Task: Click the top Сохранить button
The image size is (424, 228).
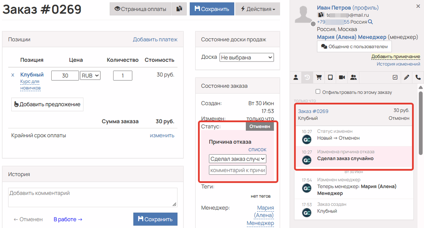Action: click(212, 9)
